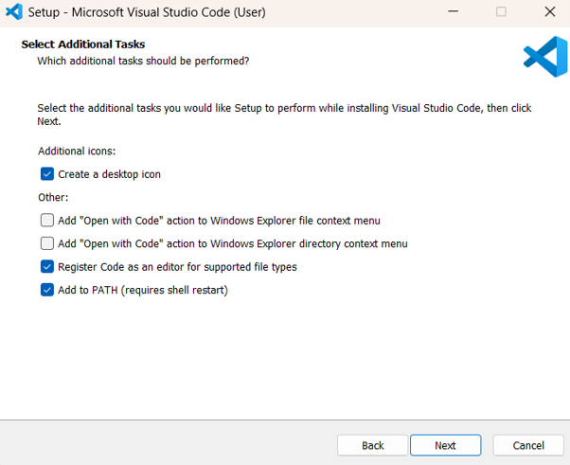This screenshot has height=465, width=570.
Task: Click the setup window title text
Action: coord(147,12)
